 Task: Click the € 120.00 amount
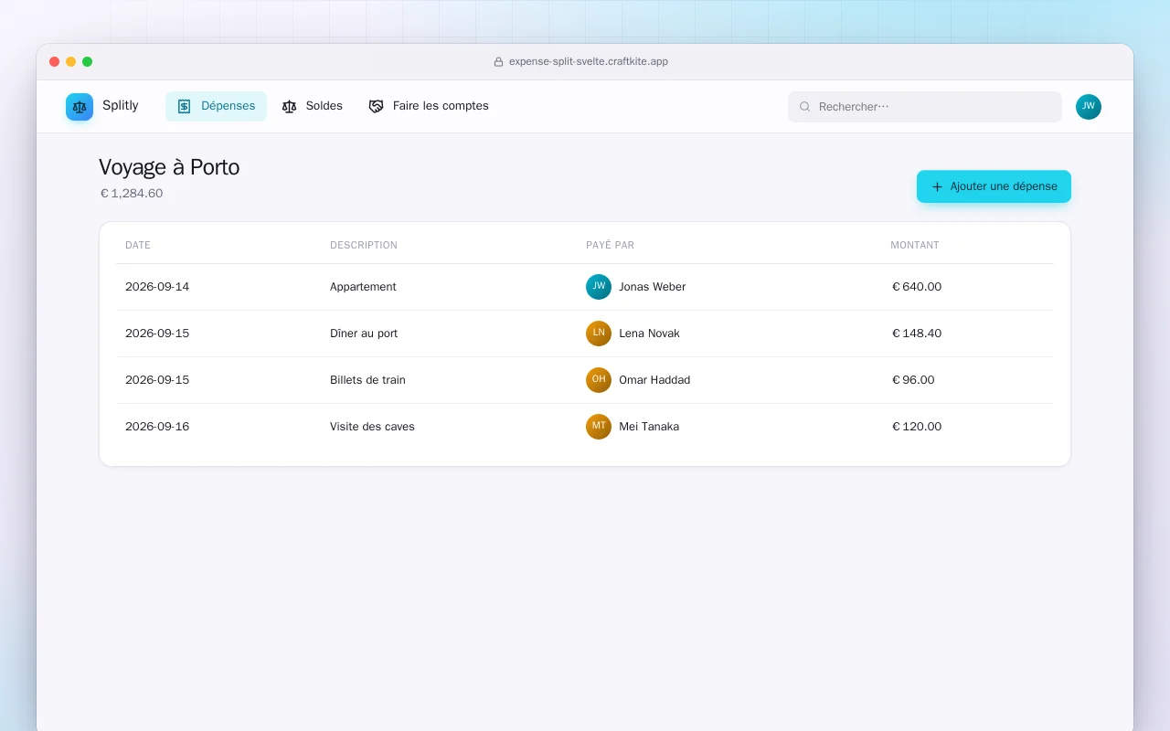click(x=917, y=427)
